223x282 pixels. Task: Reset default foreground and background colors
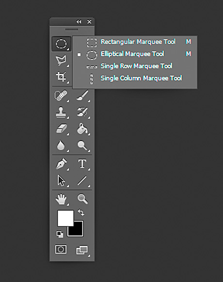60,234
